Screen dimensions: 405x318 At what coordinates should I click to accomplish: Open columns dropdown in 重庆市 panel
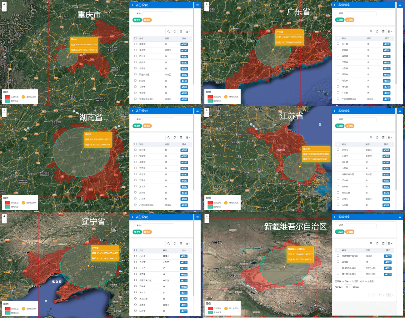[187, 32]
